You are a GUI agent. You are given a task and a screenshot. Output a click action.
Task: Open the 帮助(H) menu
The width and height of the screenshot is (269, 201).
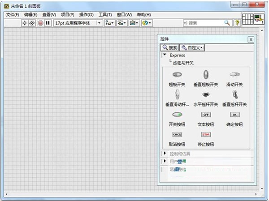[144, 15]
